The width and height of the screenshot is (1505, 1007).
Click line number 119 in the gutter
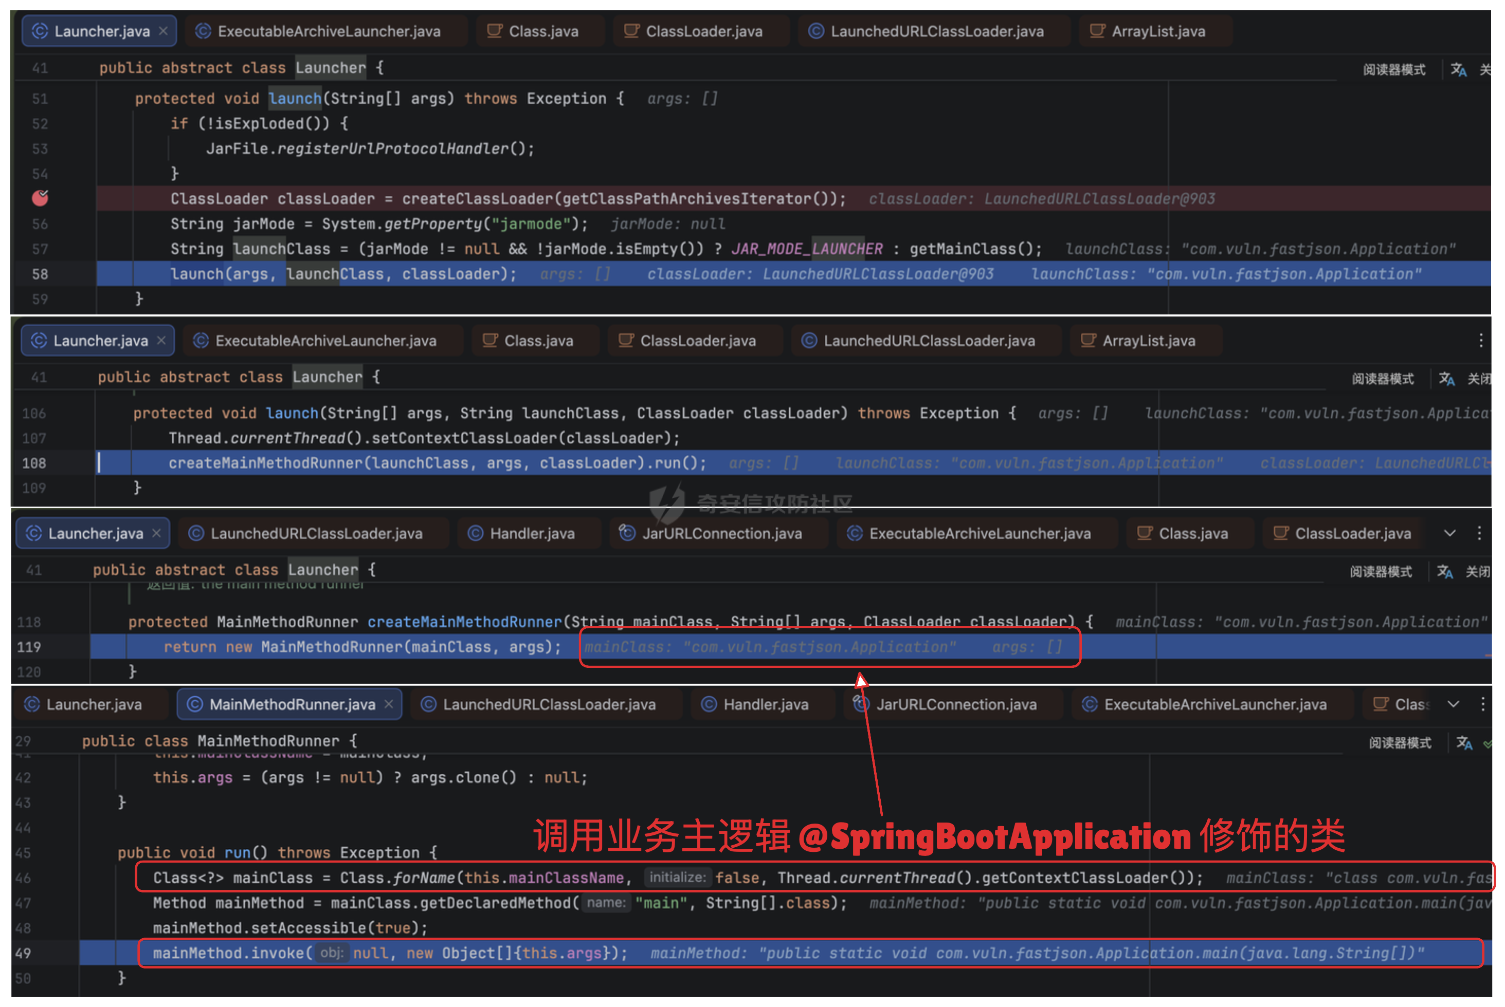(x=29, y=647)
